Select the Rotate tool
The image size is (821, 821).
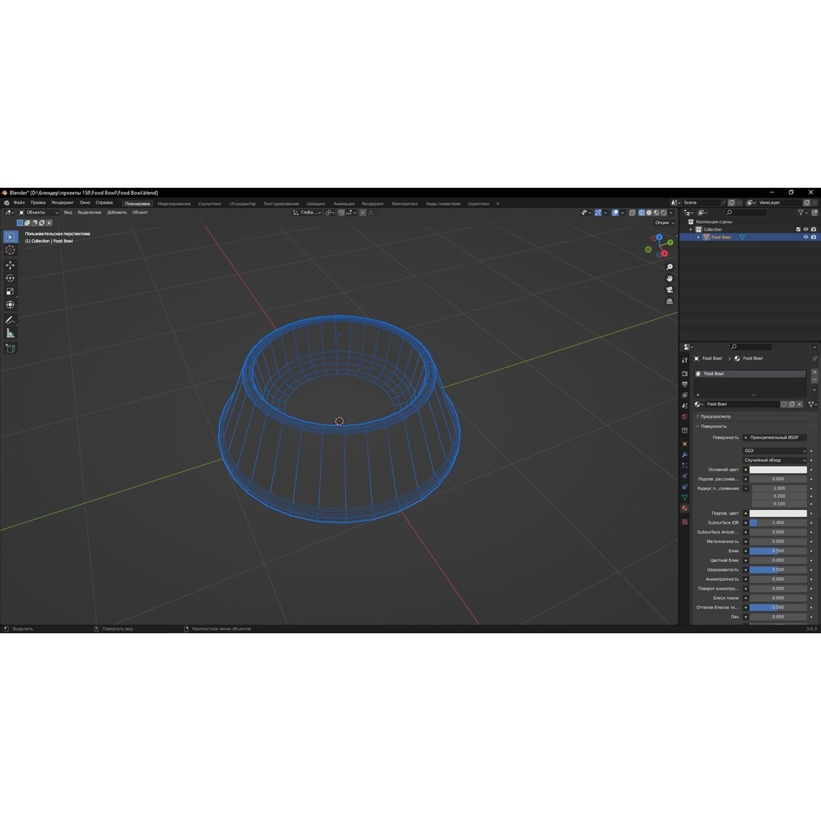11,278
